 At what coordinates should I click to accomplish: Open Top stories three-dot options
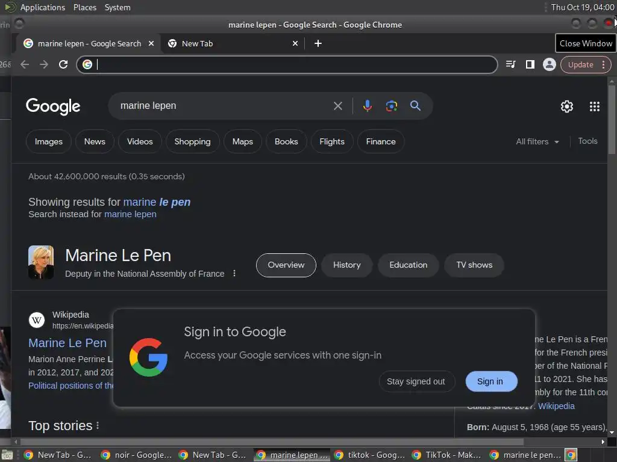tap(98, 426)
